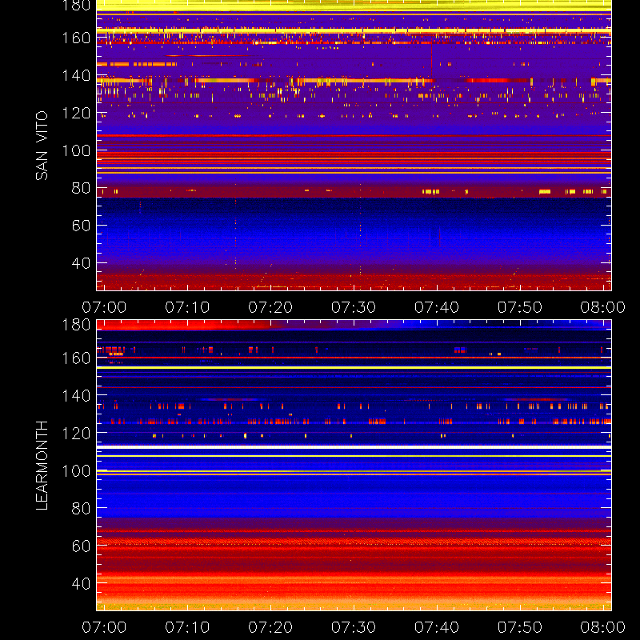Select the 60 tick label on Learmonth axis
Screen dimensions: 640x640
tap(81, 546)
